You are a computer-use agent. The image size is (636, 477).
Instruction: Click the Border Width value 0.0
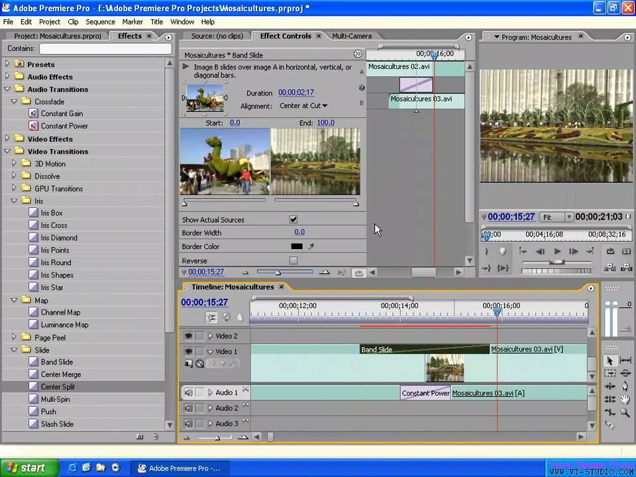[x=299, y=232]
